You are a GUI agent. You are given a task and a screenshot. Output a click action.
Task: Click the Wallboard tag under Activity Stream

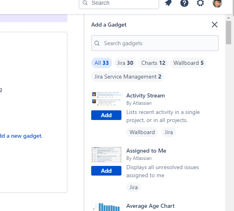point(142,132)
